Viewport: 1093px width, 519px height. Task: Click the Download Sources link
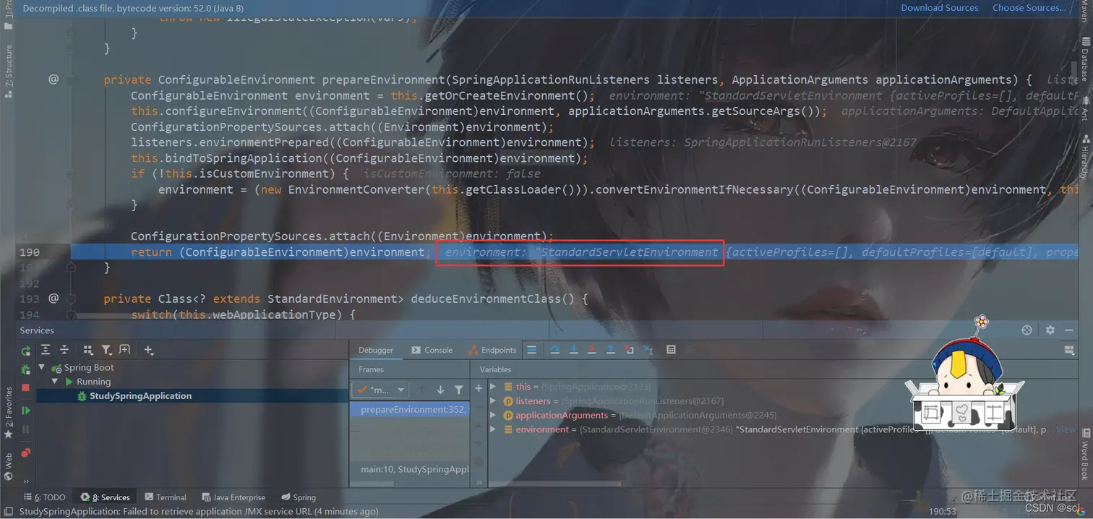pos(939,8)
